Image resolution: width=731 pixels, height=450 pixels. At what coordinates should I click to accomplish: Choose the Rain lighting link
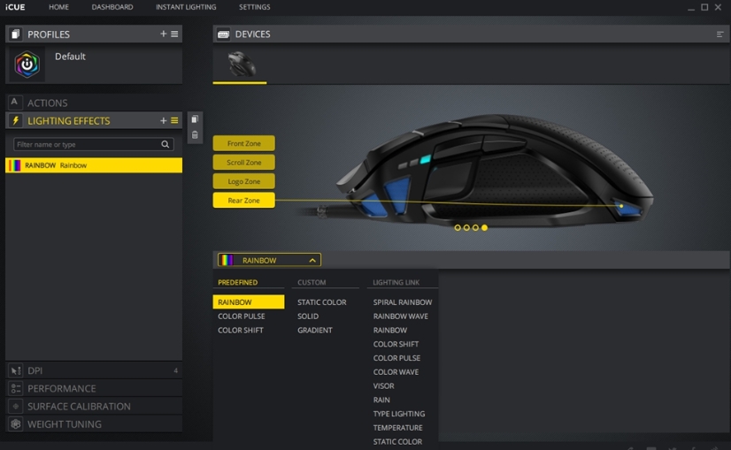tap(381, 400)
